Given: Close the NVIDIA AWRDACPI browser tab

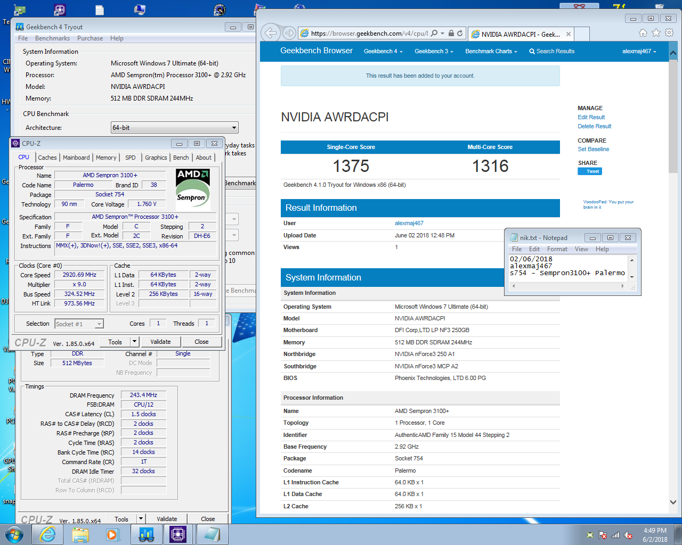Looking at the screenshot, I should pyautogui.click(x=569, y=34).
